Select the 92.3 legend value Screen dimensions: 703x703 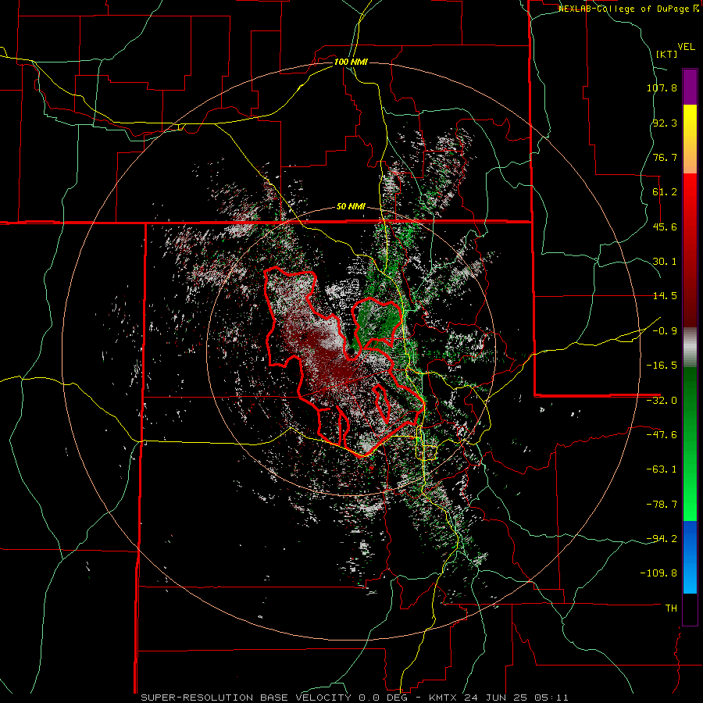point(665,123)
